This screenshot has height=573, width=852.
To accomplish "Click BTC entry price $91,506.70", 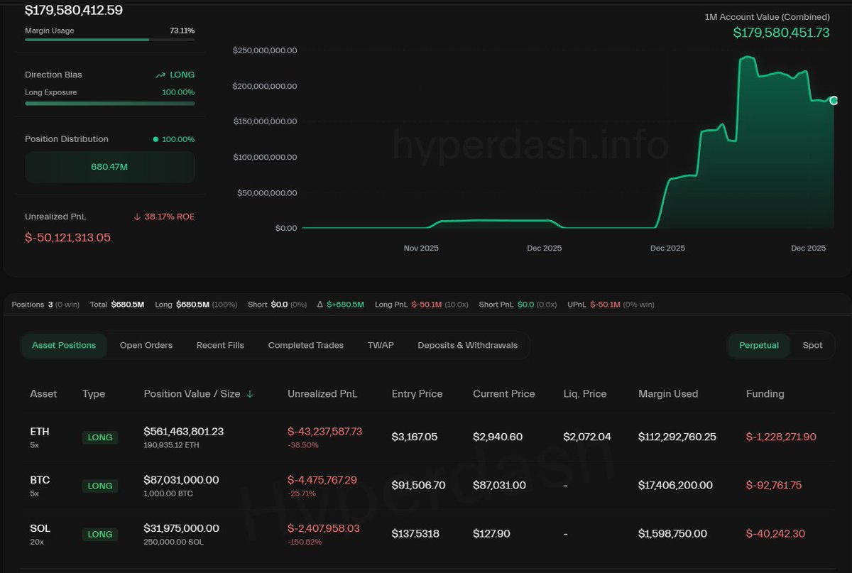I will pyautogui.click(x=419, y=486).
